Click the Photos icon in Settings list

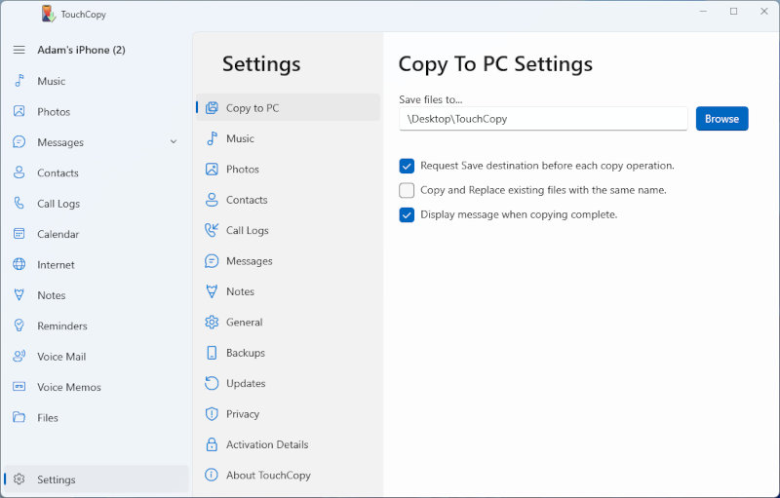click(212, 169)
